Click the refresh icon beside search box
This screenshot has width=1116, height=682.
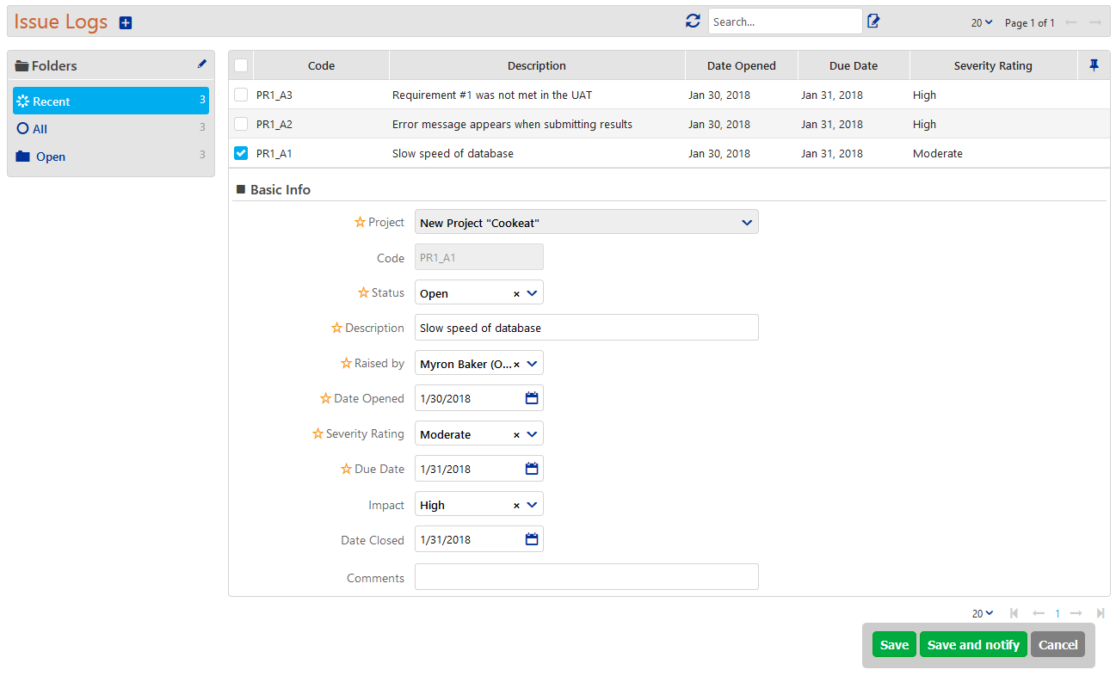click(x=693, y=22)
